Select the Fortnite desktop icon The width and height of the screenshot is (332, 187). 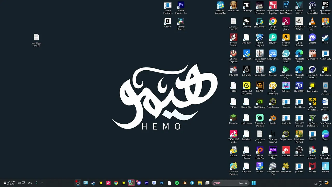coord(326,168)
